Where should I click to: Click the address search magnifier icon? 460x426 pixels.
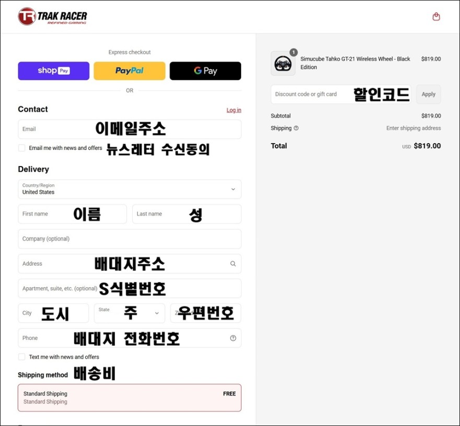click(233, 264)
